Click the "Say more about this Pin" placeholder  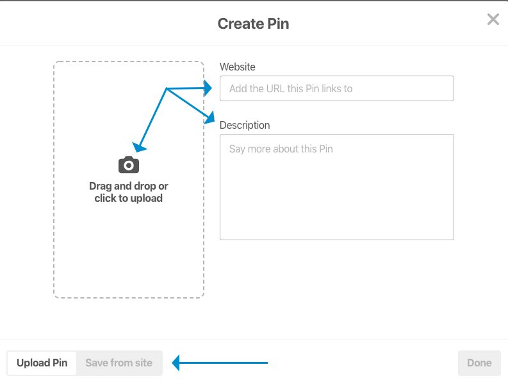pyautogui.click(x=281, y=149)
